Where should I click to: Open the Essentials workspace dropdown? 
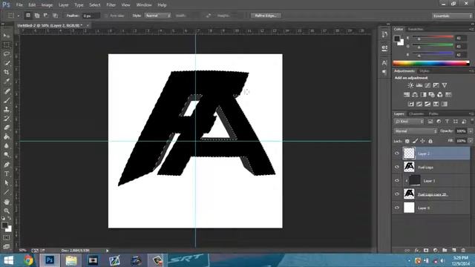452,16
